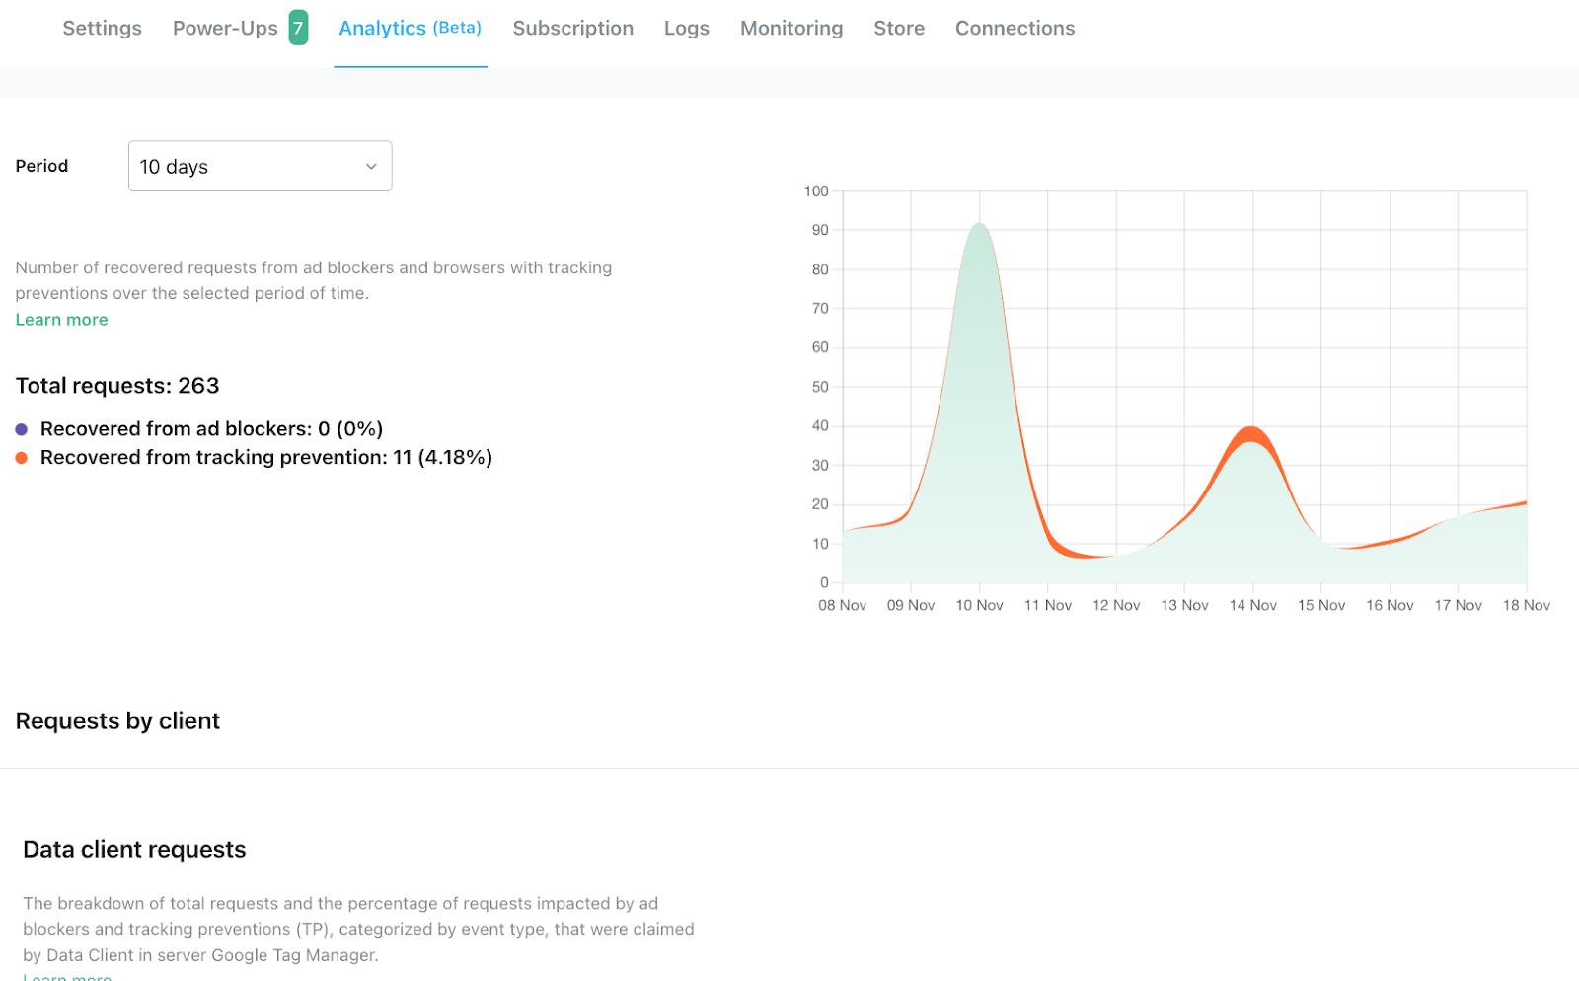Open the Settings tab
The width and height of the screenshot is (1579, 981).
tap(102, 28)
